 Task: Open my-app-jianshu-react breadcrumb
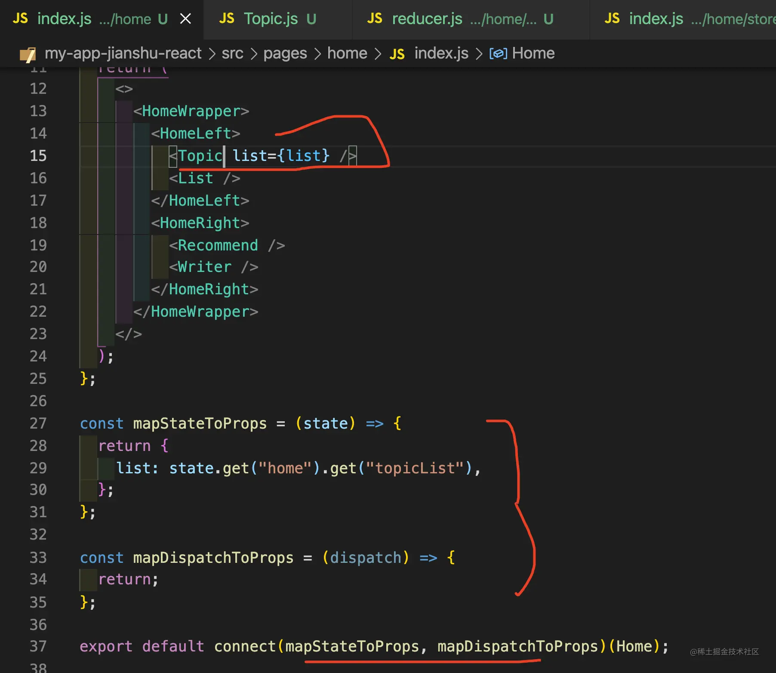(123, 53)
